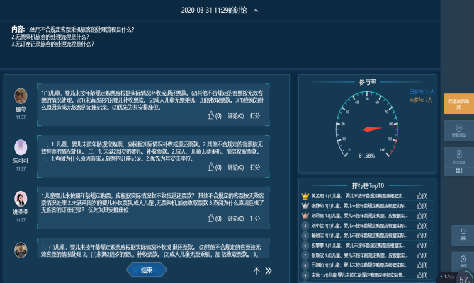Select the orange 已添加活动 tab
The width and height of the screenshot is (474, 283).
tap(458, 103)
